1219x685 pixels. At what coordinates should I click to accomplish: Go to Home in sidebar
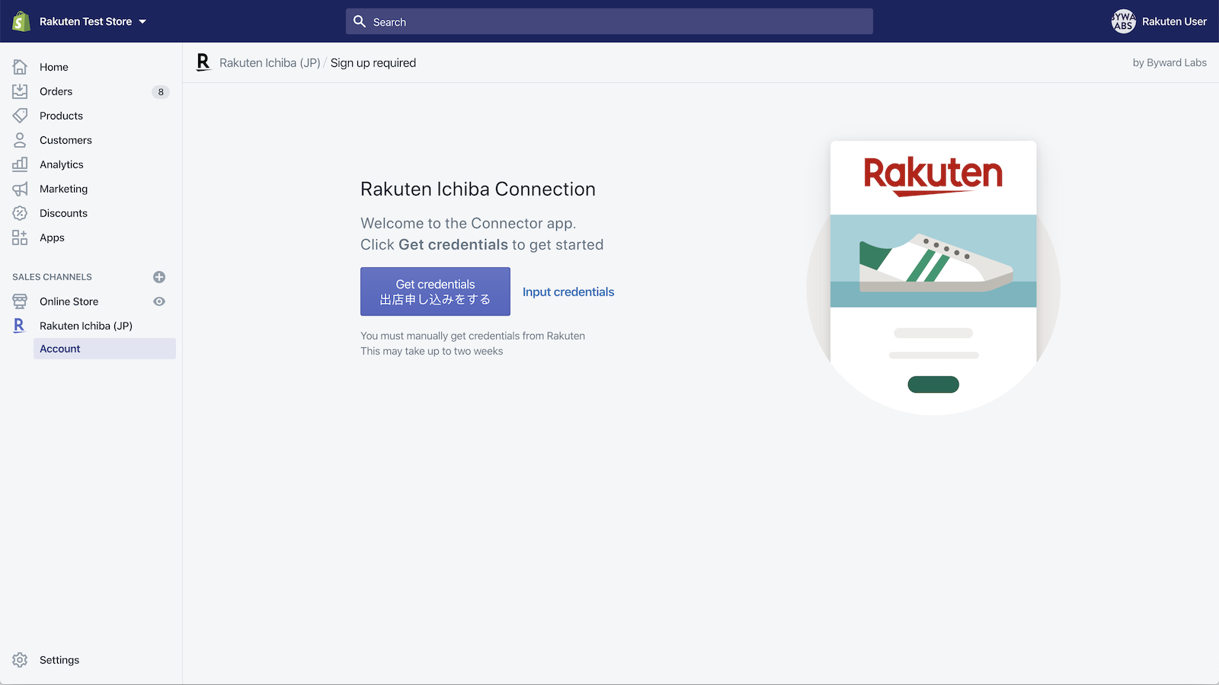point(54,67)
